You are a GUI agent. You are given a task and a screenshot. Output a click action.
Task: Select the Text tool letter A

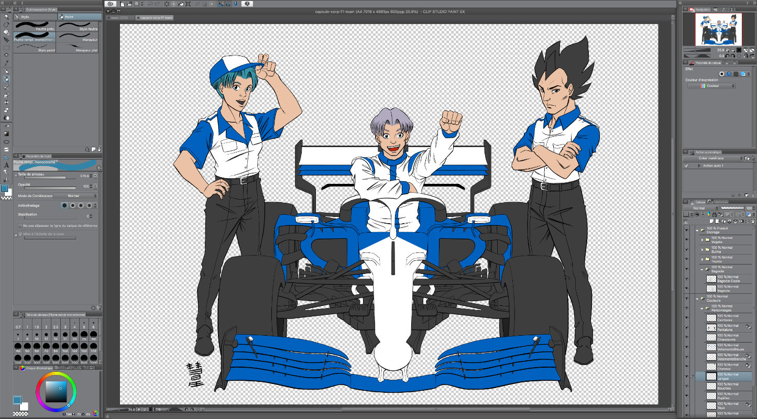tap(6, 166)
